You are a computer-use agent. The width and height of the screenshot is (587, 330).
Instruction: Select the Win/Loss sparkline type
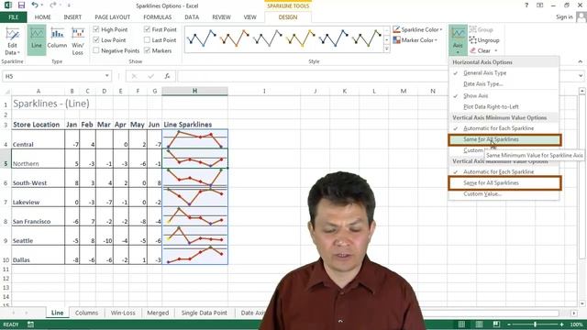[x=78, y=40]
